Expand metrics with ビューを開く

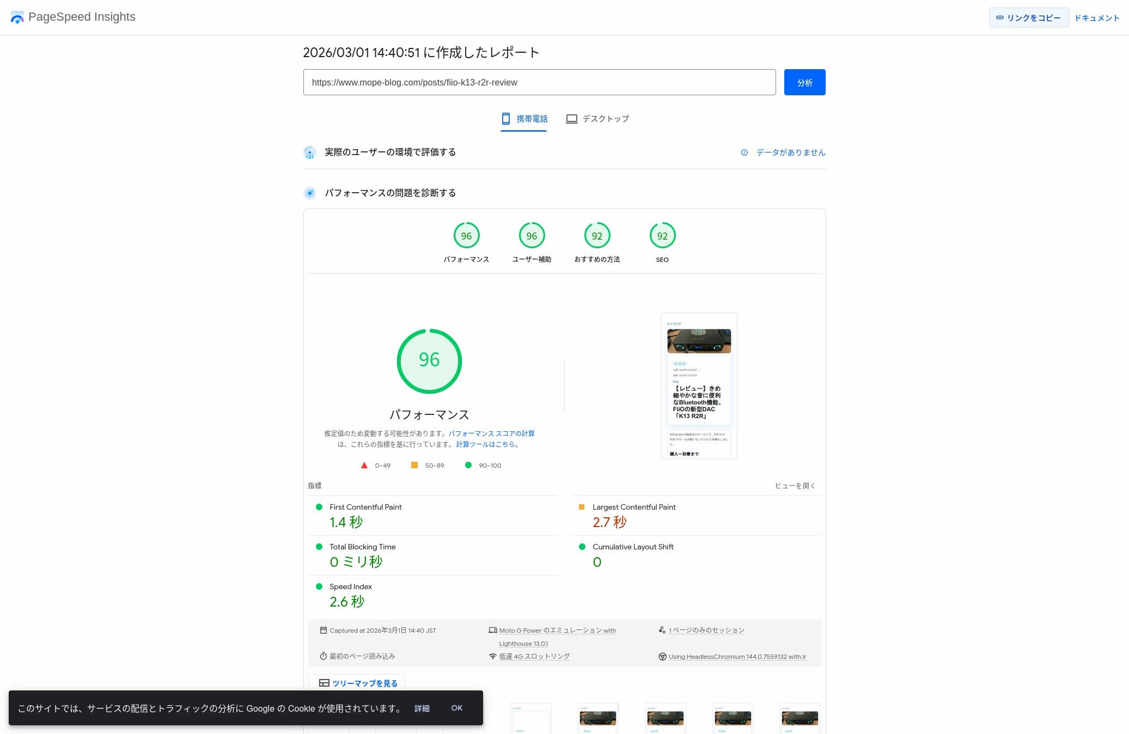(795, 486)
